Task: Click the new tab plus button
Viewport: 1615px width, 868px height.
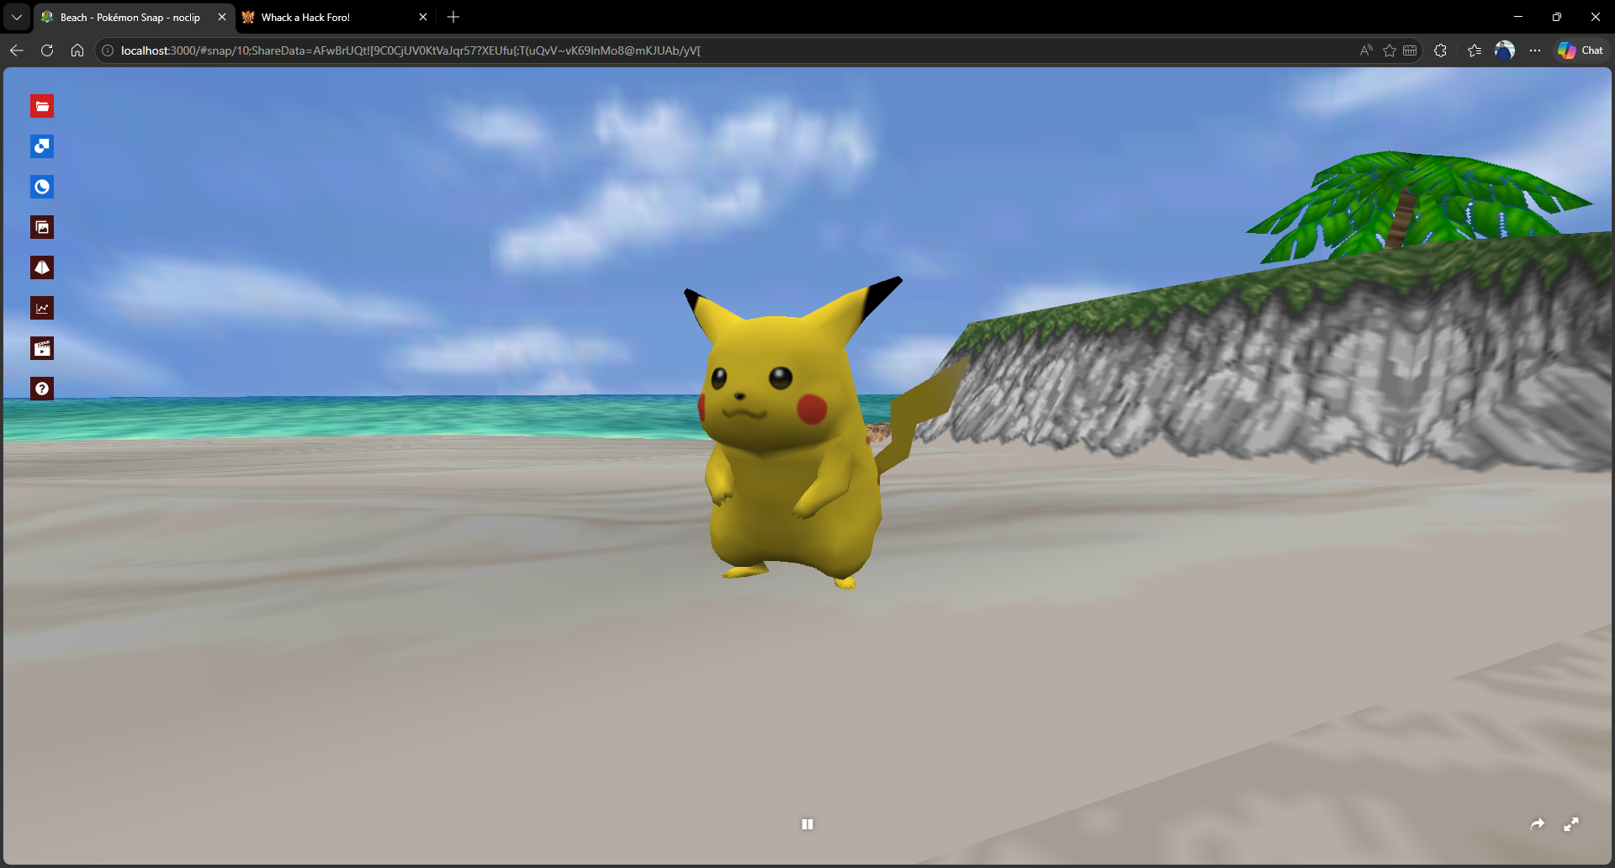Action: pos(453,17)
